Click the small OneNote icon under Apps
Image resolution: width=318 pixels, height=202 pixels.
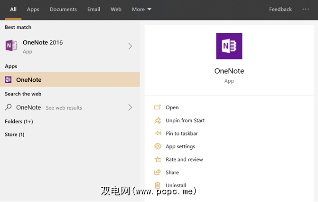click(9, 80)
